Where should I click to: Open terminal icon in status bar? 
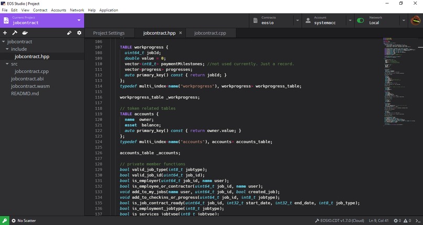[x=418, y=221]
